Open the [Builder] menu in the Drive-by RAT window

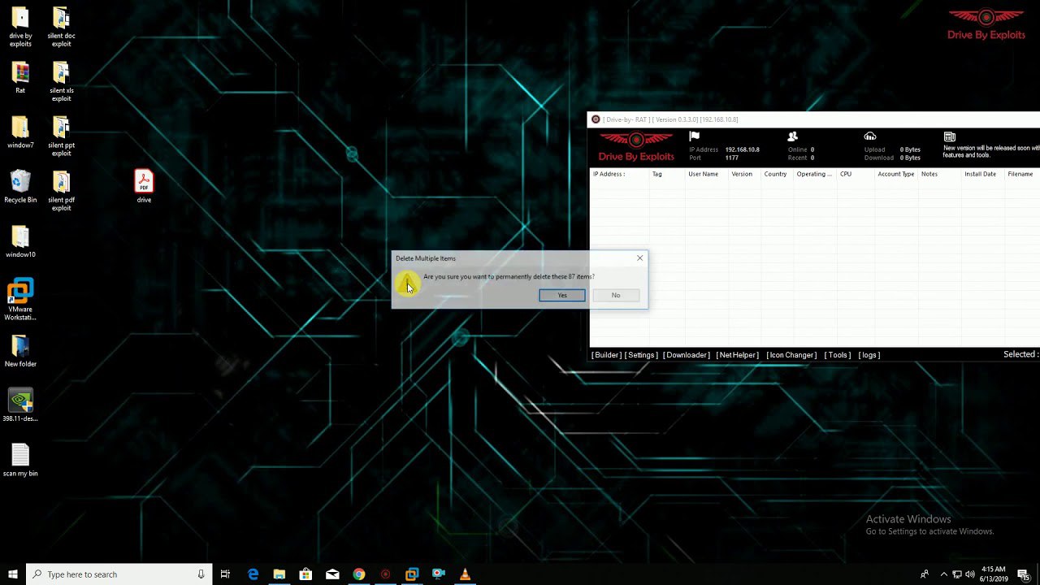point(606,355)
